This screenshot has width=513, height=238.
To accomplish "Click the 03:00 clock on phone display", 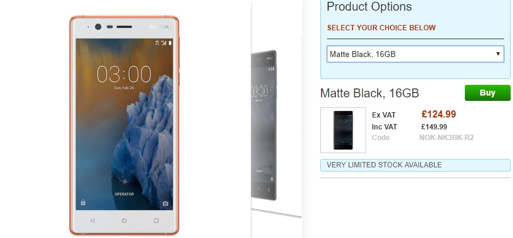I will coord(124,74).
